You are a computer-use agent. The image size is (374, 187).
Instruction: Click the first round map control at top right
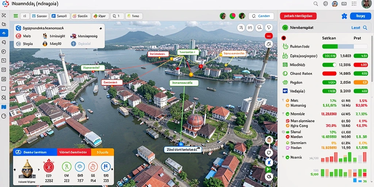[241, 28]
